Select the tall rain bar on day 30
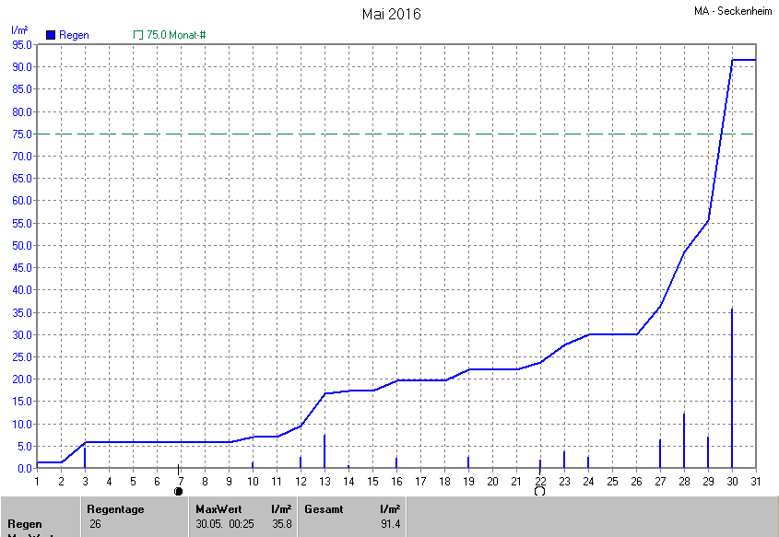The width and height of the screenshot is (779, 537). click(x=732, y=387)
